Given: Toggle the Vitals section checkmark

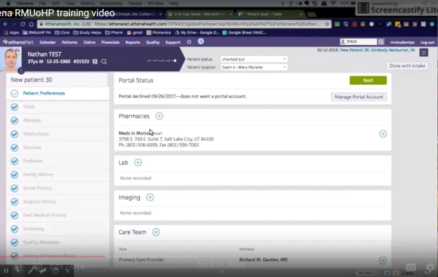Looking at the screenshot, I should click(x=14, y=107).
